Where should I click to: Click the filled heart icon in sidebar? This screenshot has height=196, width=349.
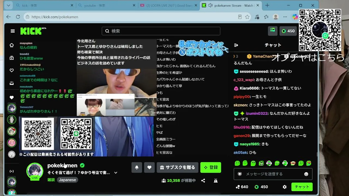(x=12, y=97)
